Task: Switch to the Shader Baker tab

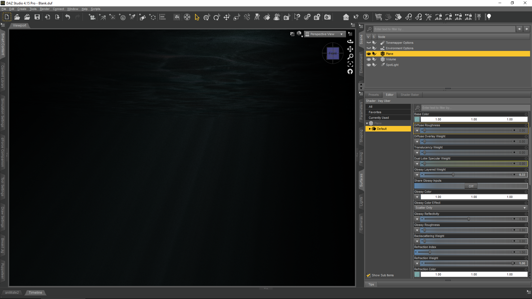Action: pyautogui.click(x=410, y=95)
